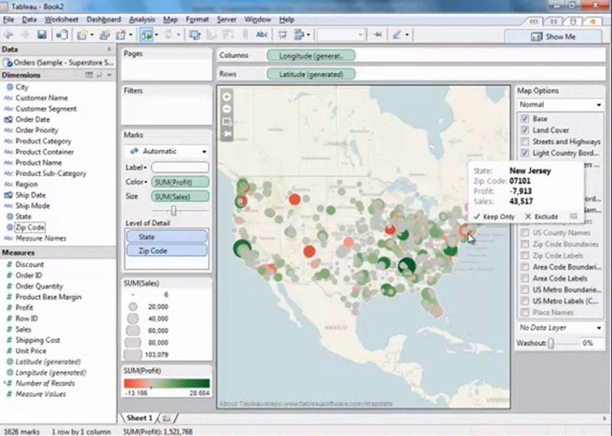The height and width of the screenshot is (436, 612).
Task: Click the SUM(Profit) red-green color gradient legend
Action: coord(166,383)
